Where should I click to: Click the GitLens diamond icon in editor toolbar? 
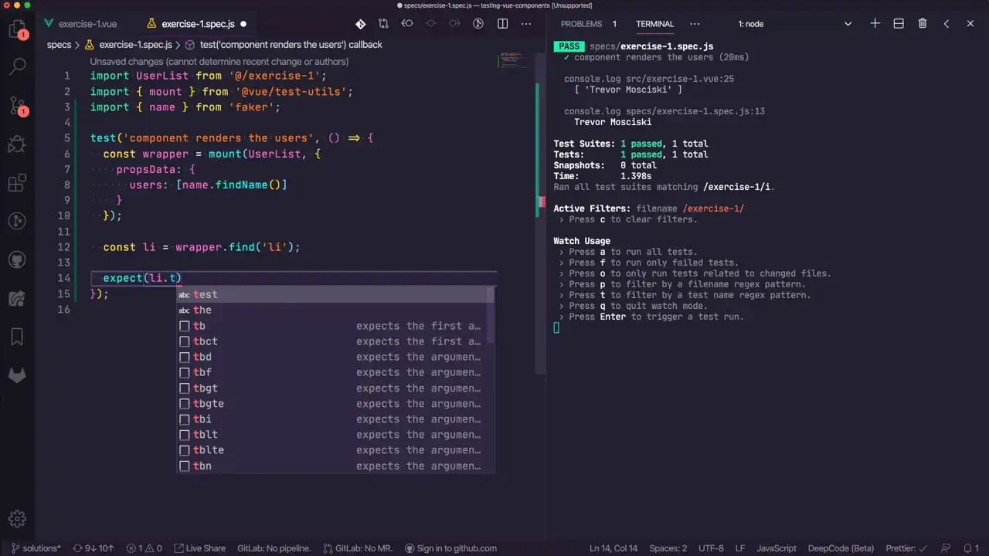(360, 24)
